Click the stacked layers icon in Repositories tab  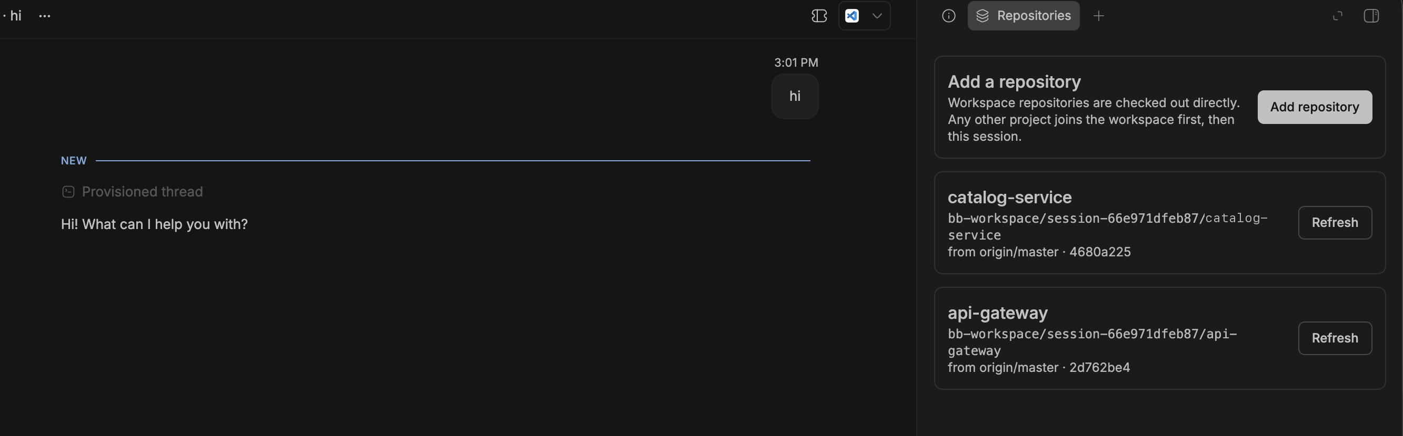(x=982, y=16)
